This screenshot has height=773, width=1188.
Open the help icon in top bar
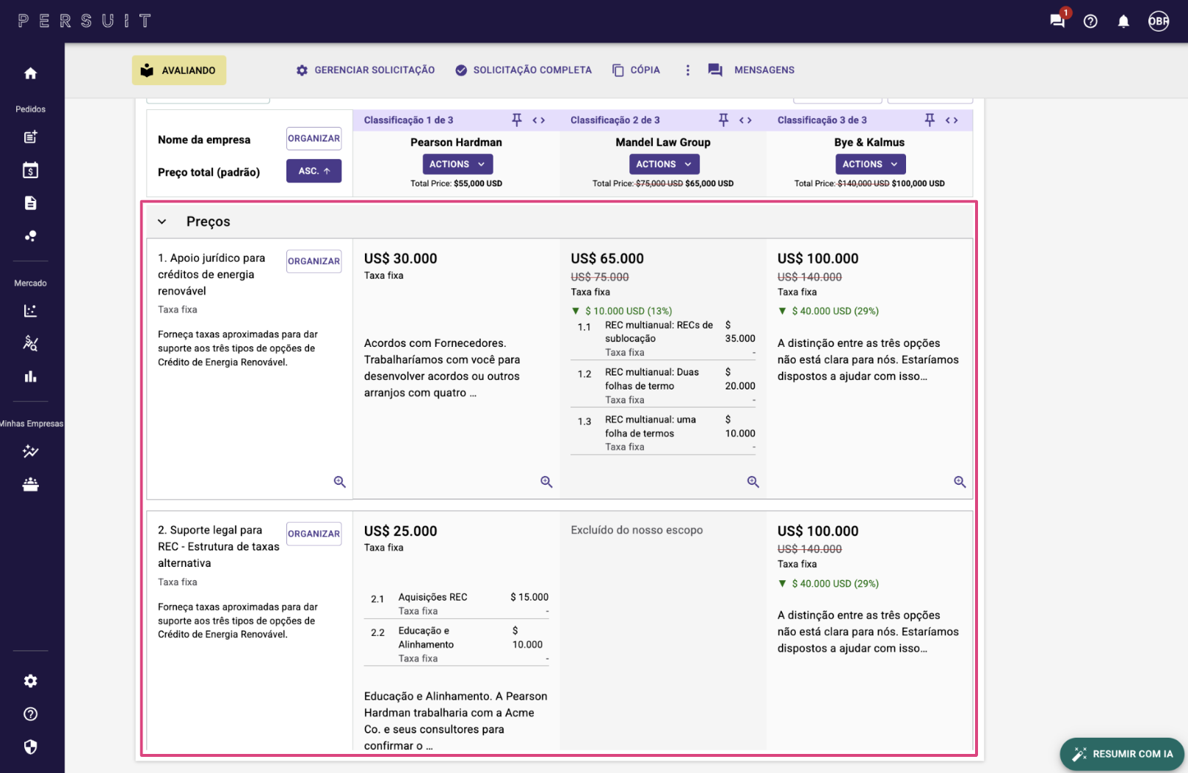(x=1090, y=21)
